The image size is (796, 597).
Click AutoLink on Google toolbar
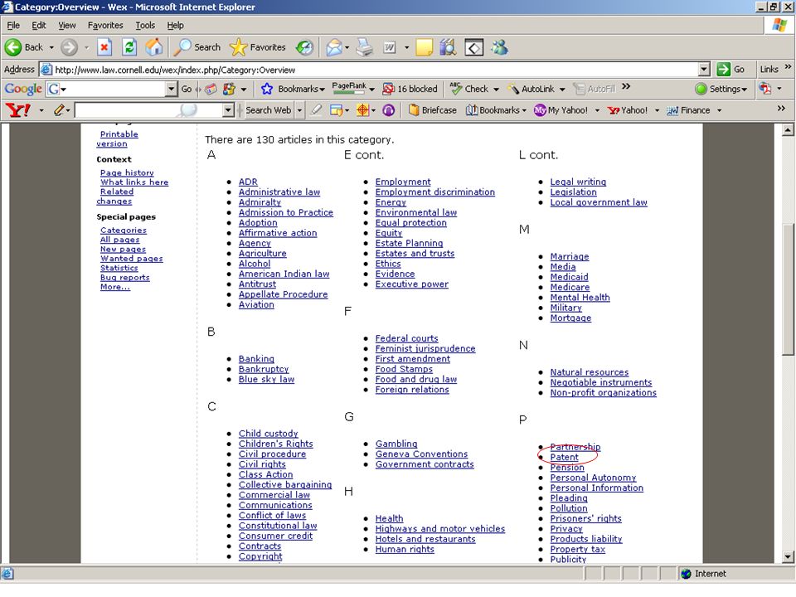pos(531,89)
